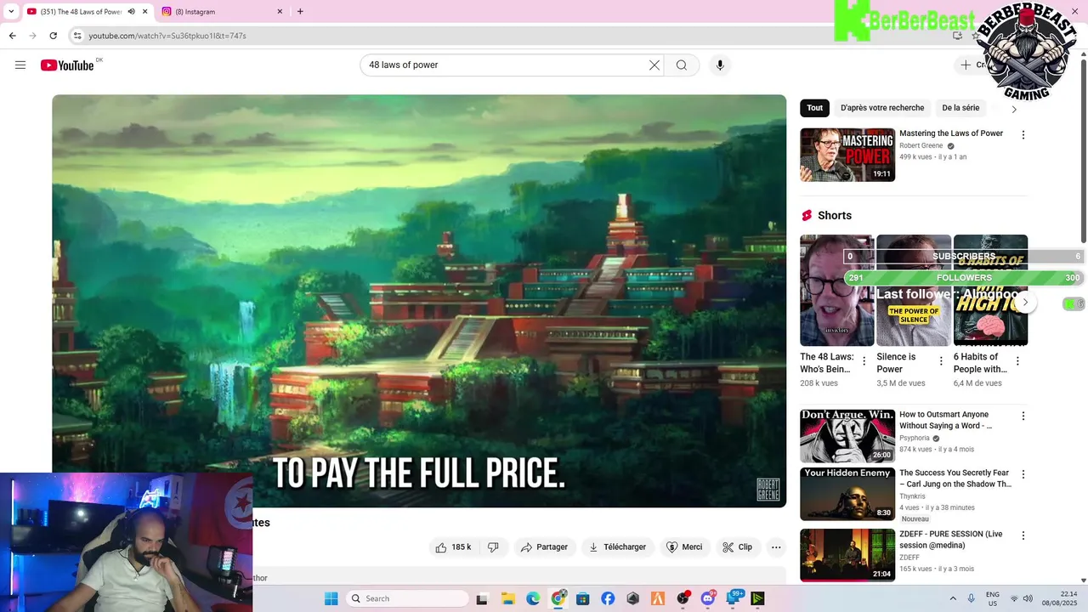
Task: Open the Windows Start menu
Action: tap(331, 598)
